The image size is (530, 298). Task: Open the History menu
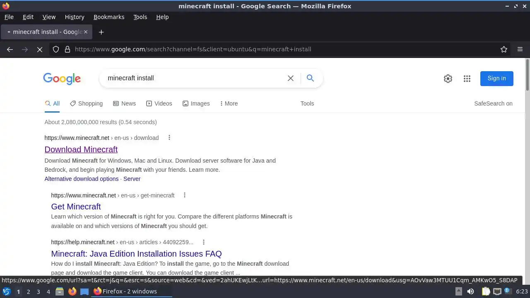click(75, 17)
